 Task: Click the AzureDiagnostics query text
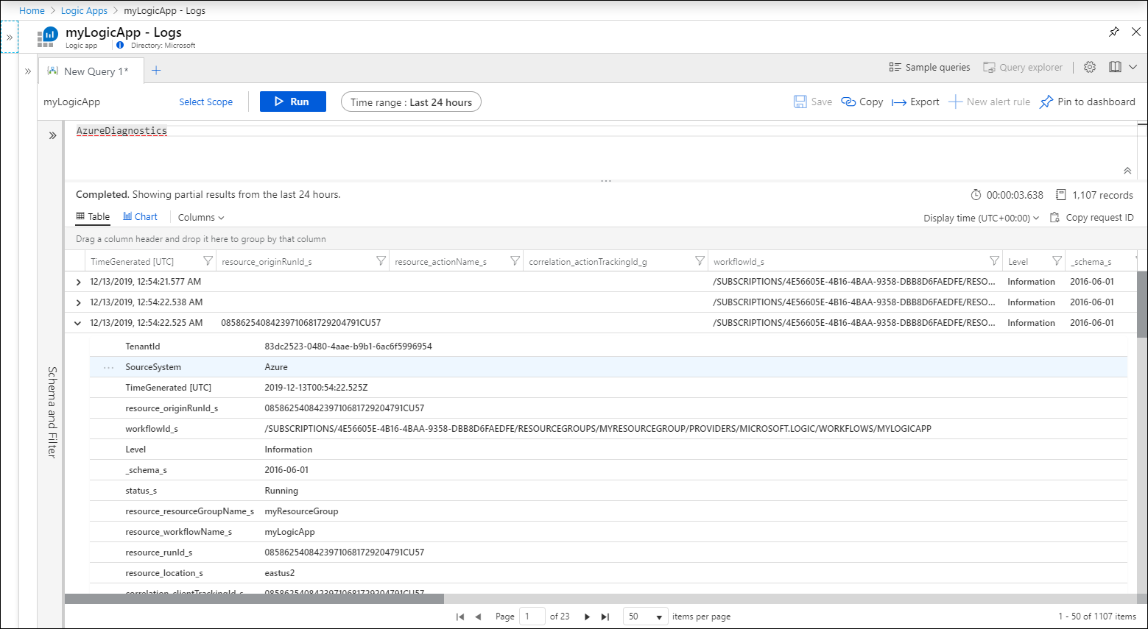(x=122, y=131)
